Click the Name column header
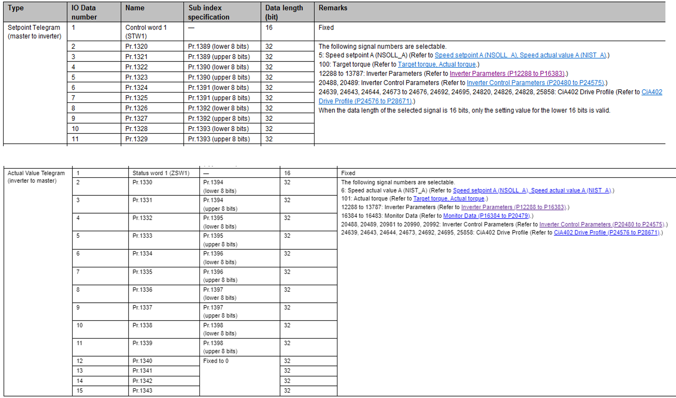 [152, 12]
